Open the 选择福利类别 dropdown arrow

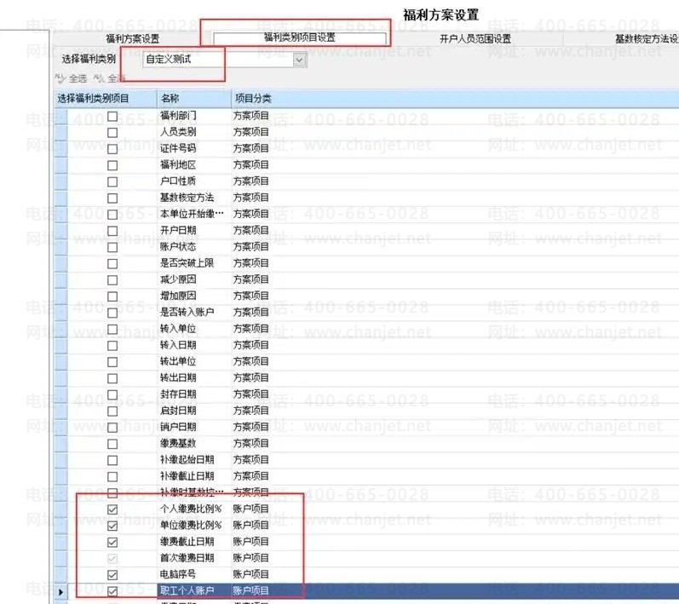299,60
